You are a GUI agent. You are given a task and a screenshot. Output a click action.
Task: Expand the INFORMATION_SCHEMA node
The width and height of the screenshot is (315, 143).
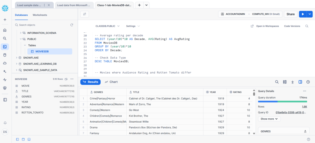point(21,33)
